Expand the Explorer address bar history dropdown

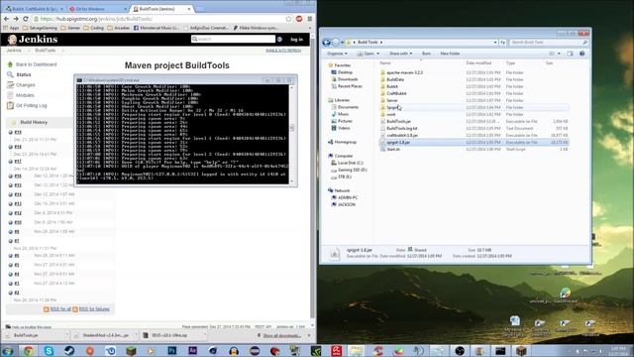(495, 42)
